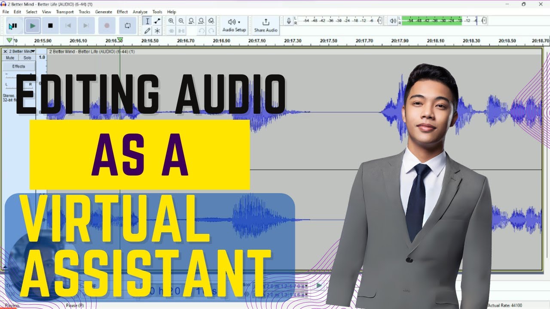The image size is (550, 309).
Task: Stop playback with the Stop button
Action: tap(50, 26)
